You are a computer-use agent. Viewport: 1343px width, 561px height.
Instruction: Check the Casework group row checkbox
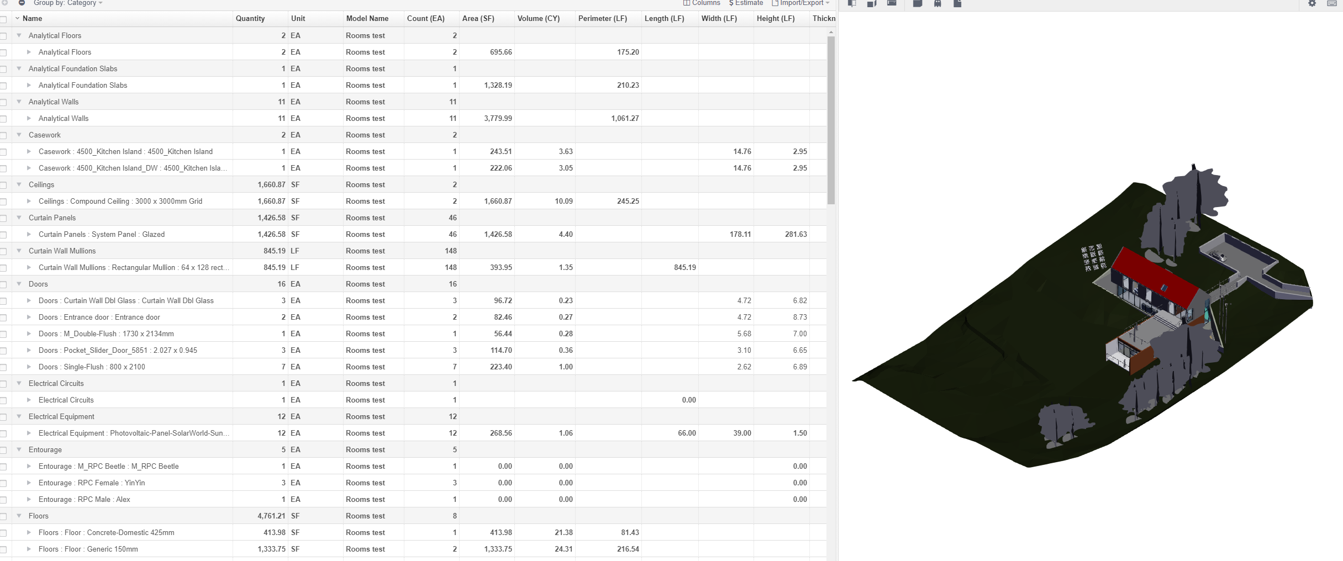click(3, 135)
